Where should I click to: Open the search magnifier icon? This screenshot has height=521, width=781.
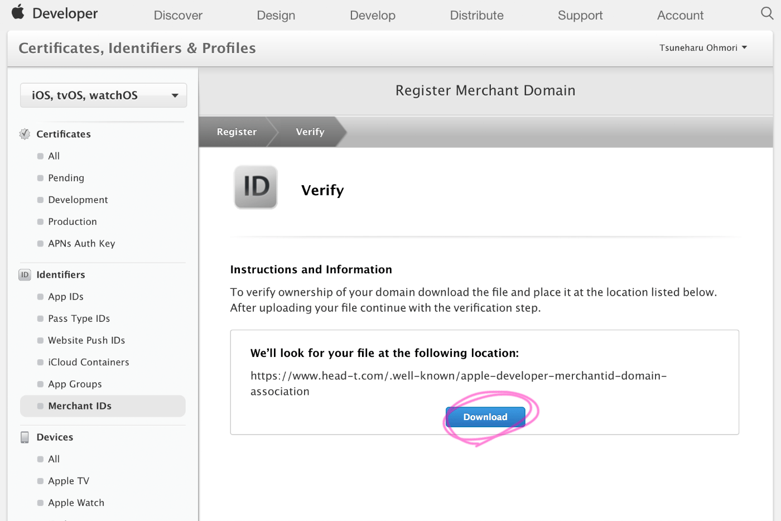click(767, 13)
